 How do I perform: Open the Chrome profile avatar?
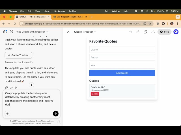172,24
